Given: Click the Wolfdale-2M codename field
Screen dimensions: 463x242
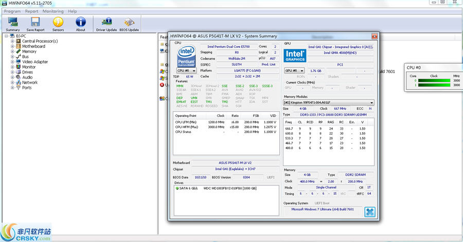Looking at the screenshot, I should pos(237,59).
